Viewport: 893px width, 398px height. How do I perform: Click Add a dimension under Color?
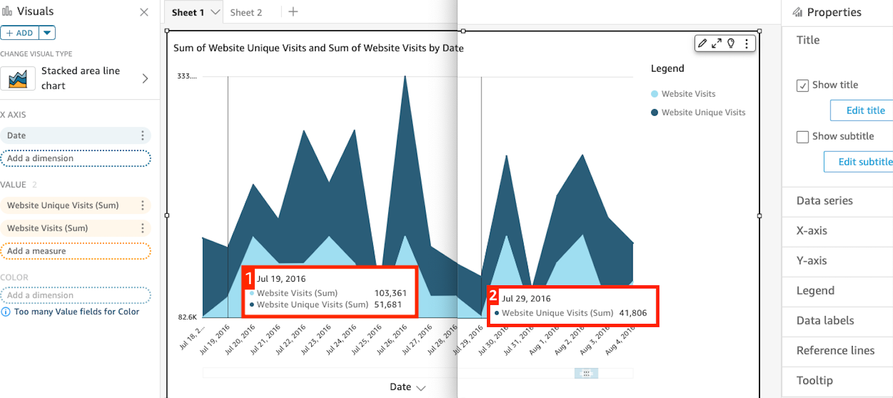tap(75, 295)
